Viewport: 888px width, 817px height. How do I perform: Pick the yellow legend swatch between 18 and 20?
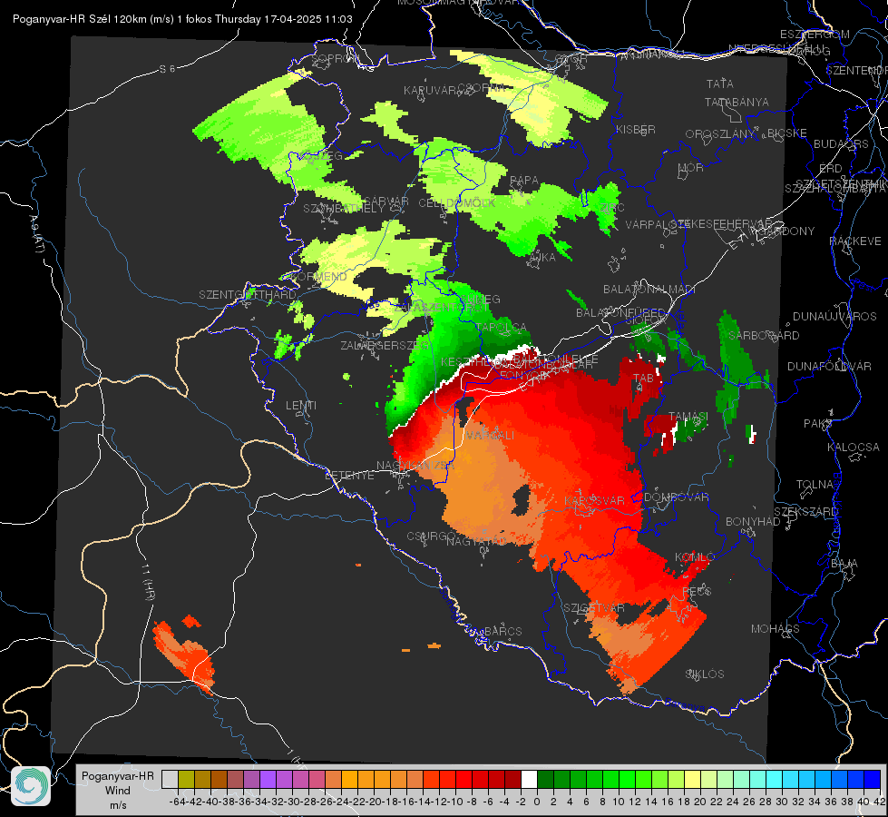[693, 779]
